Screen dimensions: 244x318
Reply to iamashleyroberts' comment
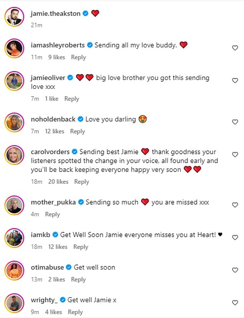pos(79,57)
